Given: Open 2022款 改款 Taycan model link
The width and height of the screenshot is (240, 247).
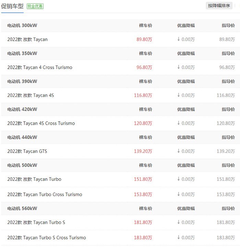Looking at the screenshot, I should point(27,39).
